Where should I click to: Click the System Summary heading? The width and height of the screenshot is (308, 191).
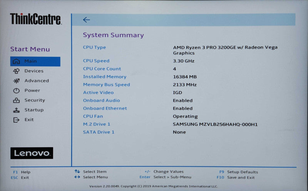[113, 35]
